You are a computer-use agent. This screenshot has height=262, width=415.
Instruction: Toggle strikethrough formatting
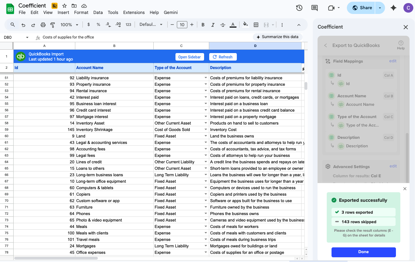pyautogui.click(x=223, y=25)
